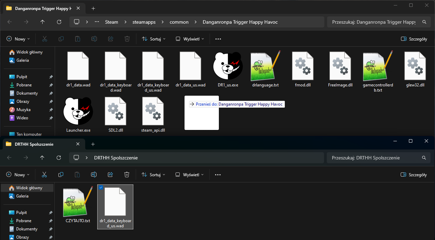Click Copy icon in DRTHH Spolszczenie window
This screenshot has height=240, width=435.
coord(60,175)
